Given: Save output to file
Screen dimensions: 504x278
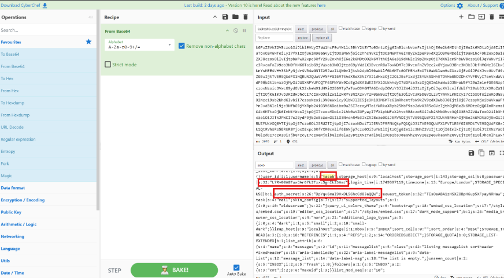Looking at the screenshot, I should tap(472, 153).
